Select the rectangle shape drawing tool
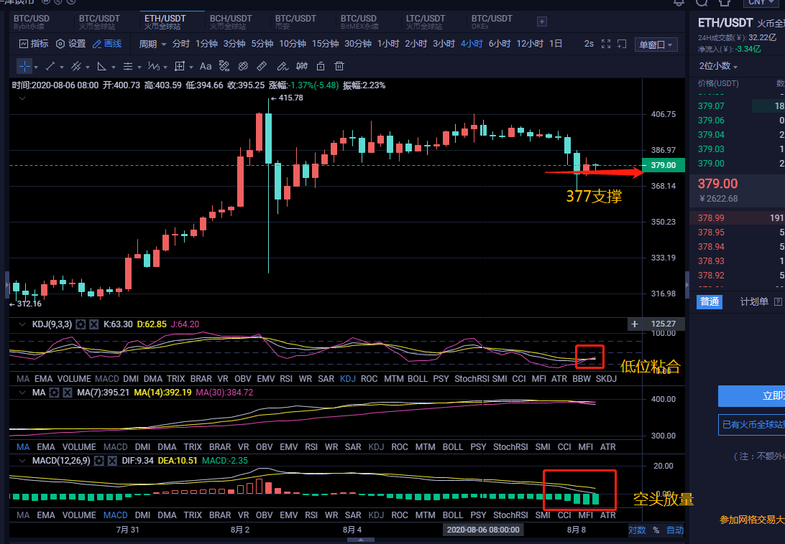Screen dimensions: 785x544 (180, 66)
